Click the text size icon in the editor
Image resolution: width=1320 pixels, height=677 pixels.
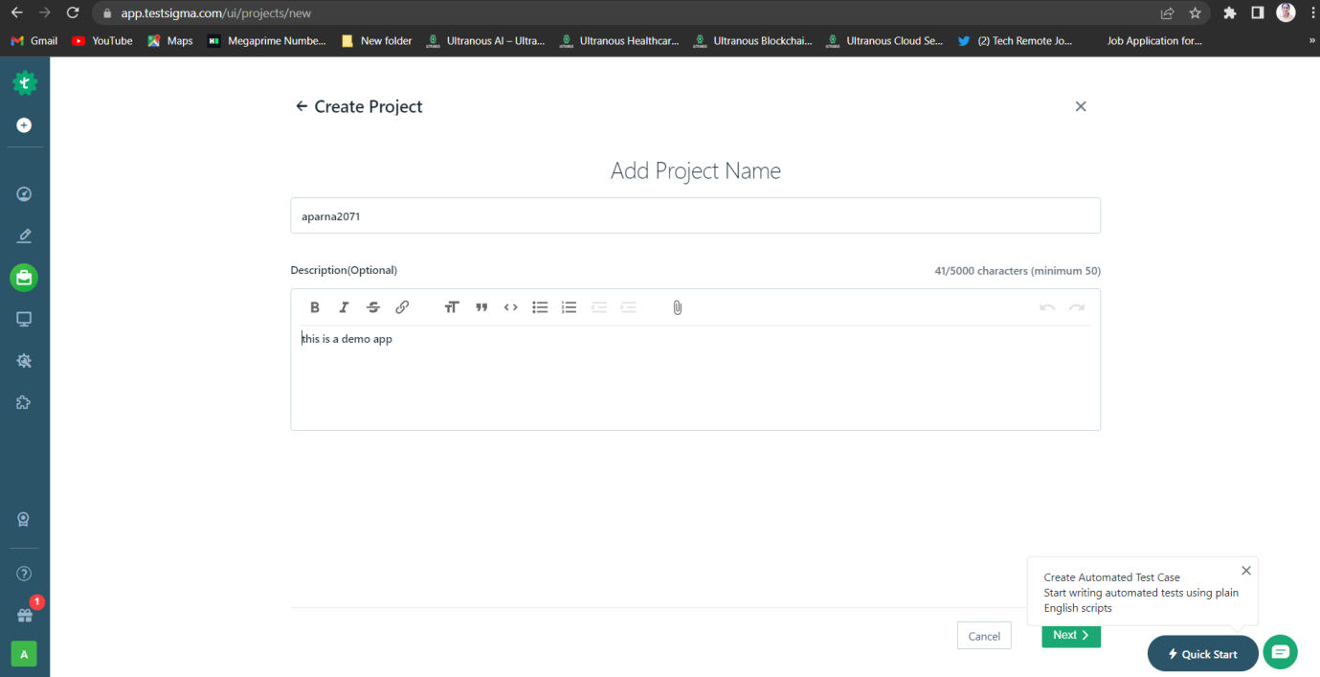pos(452,306)
